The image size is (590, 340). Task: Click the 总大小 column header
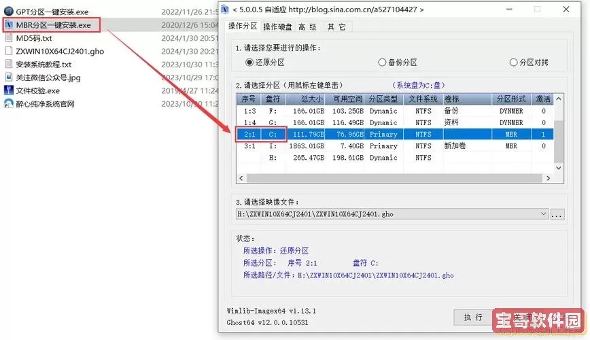pos(305,99)
